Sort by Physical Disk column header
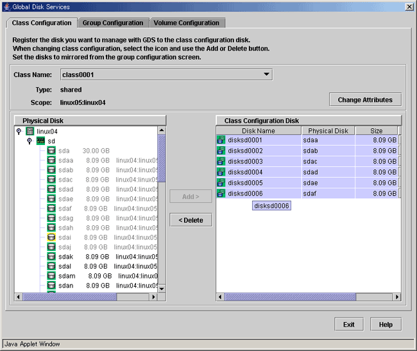The image size is (417, 351). 328,131
